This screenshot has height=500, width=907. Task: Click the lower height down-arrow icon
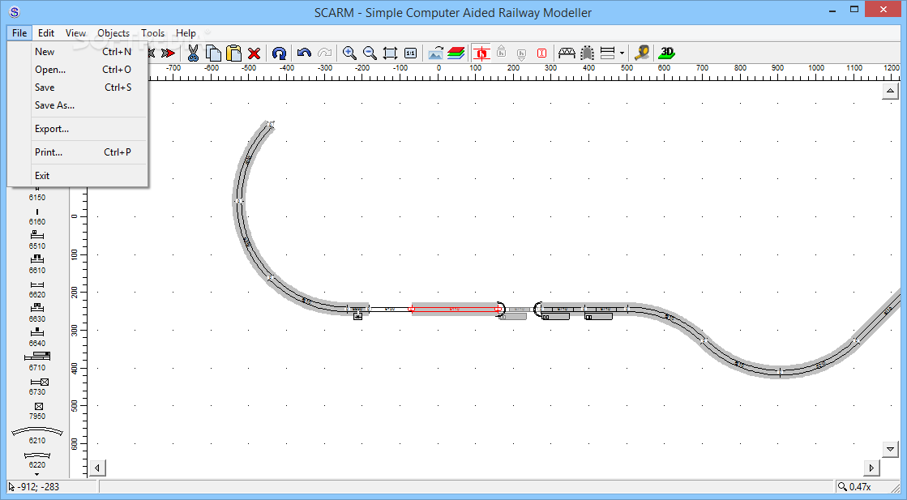pyautogui.click(x=521, y=54)
